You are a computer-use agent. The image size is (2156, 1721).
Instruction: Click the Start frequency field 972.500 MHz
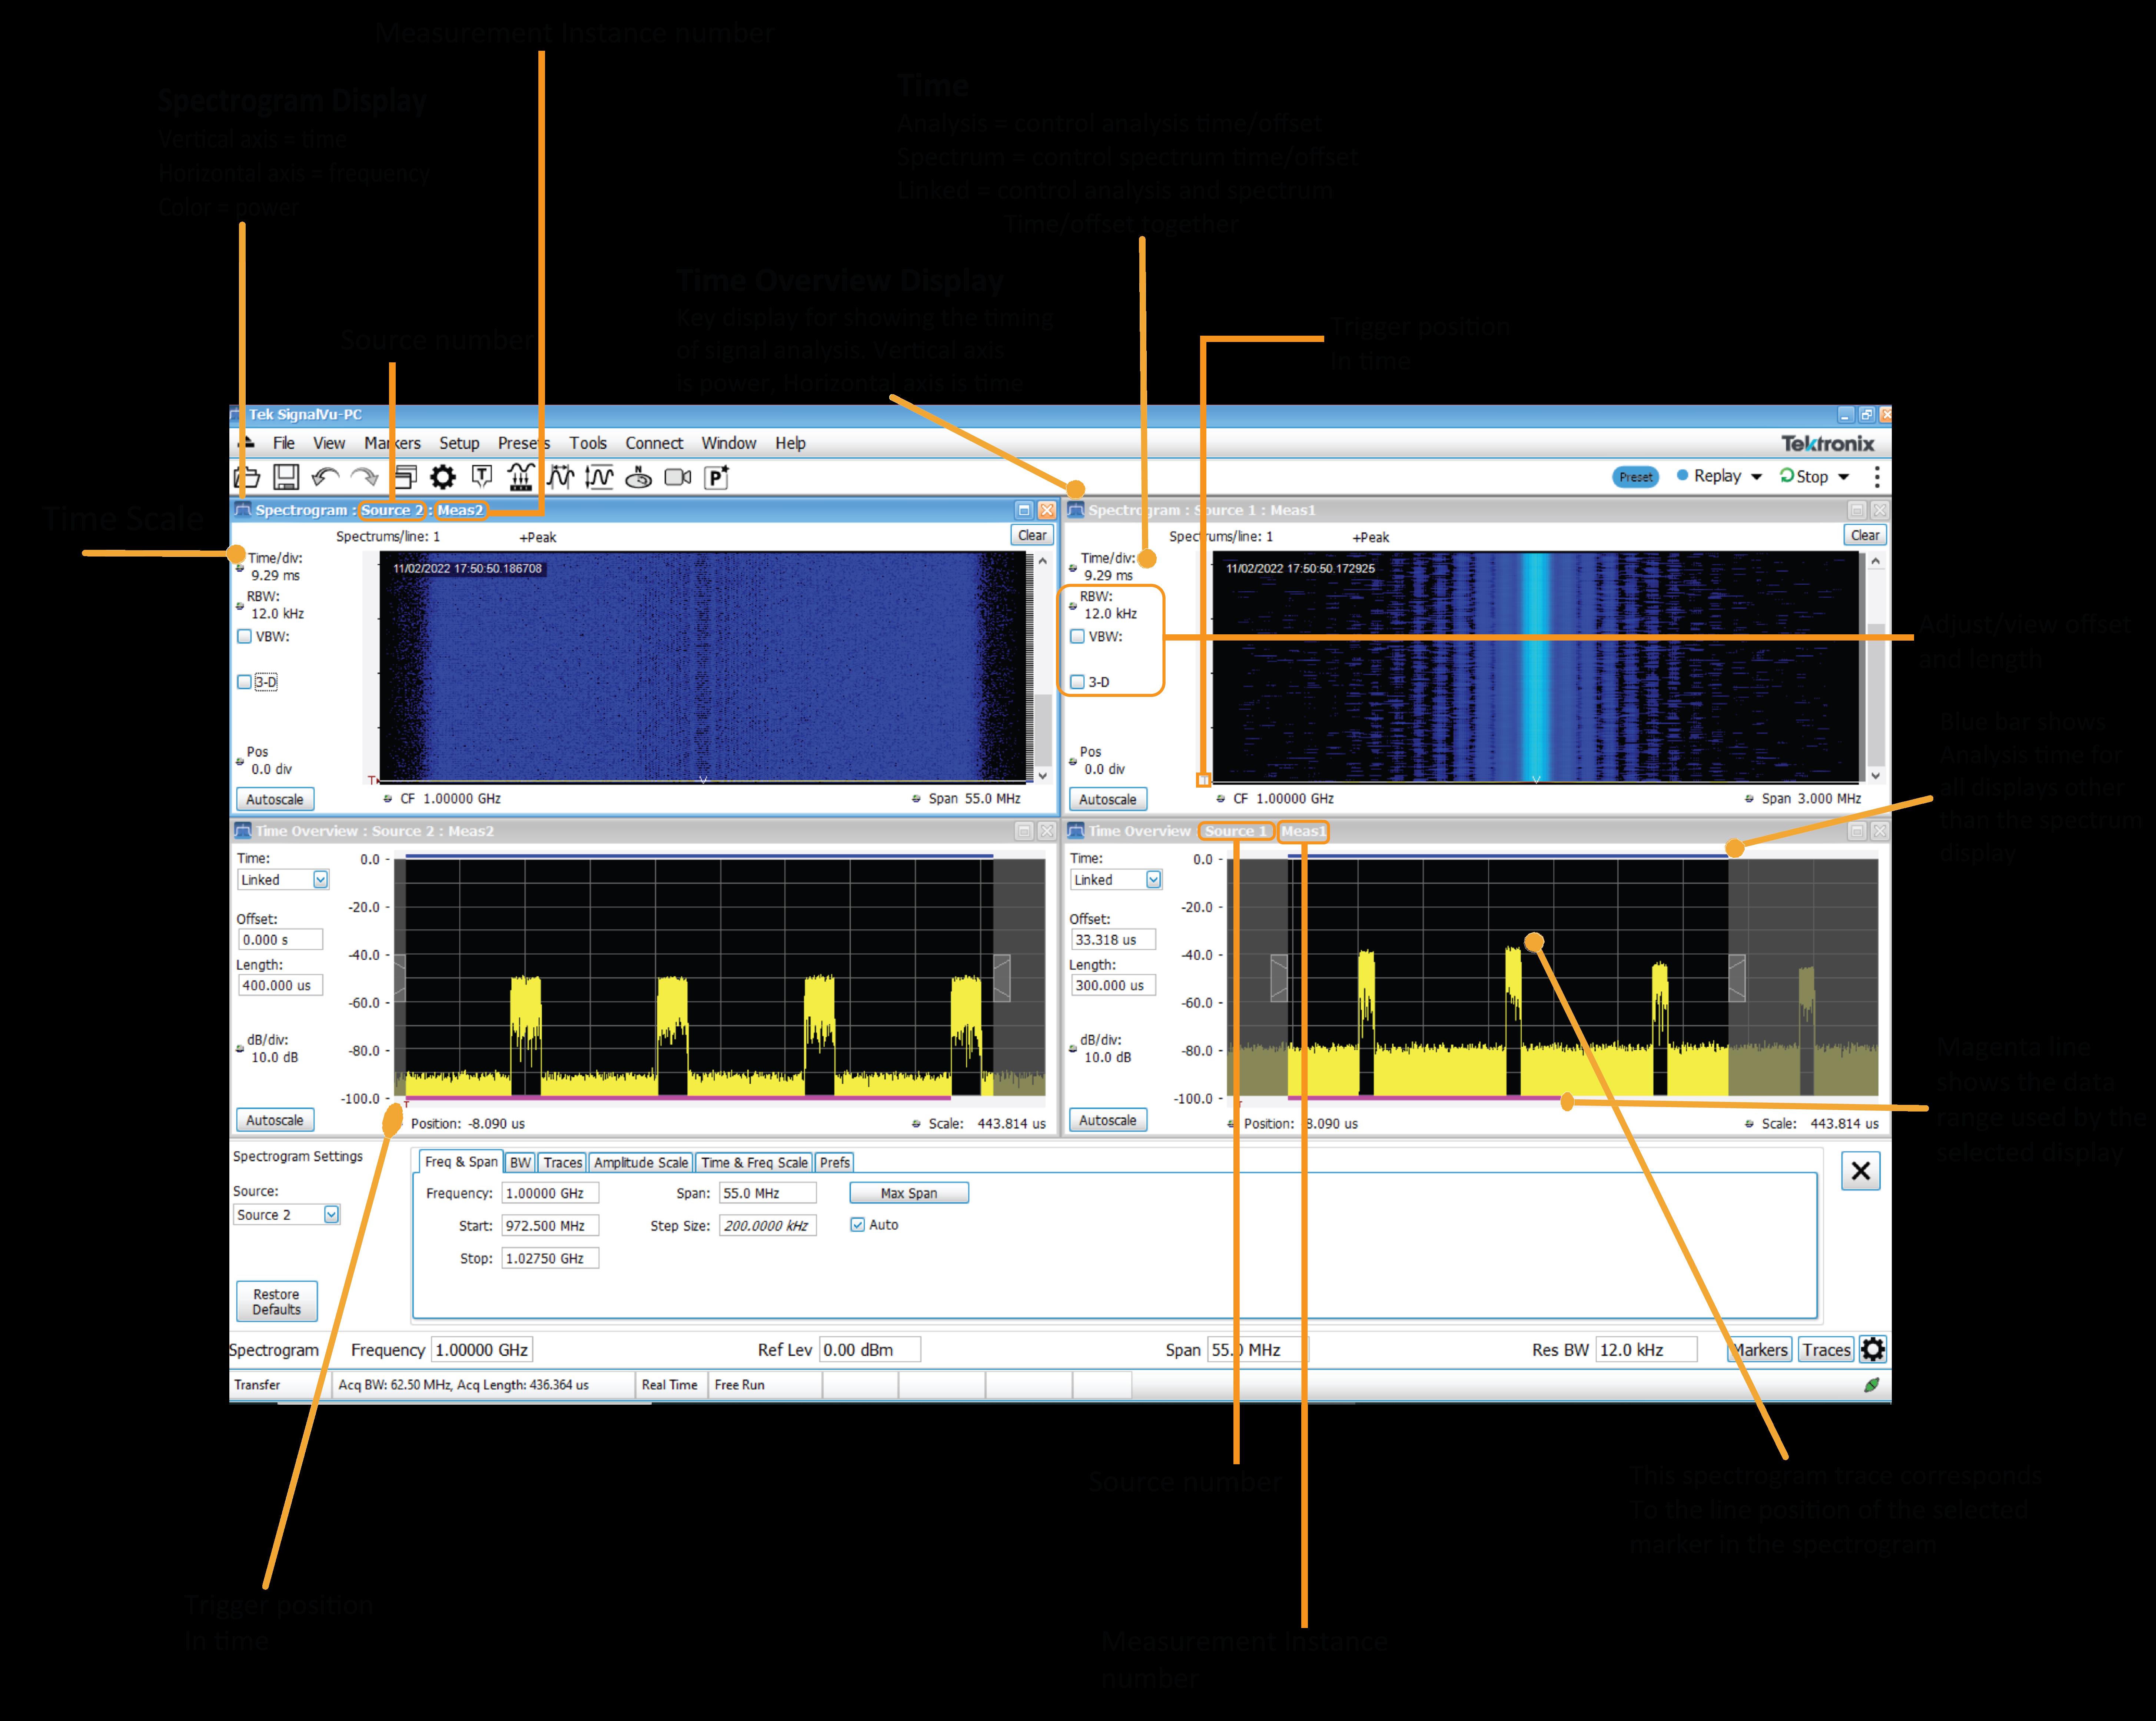[550, 1226]
